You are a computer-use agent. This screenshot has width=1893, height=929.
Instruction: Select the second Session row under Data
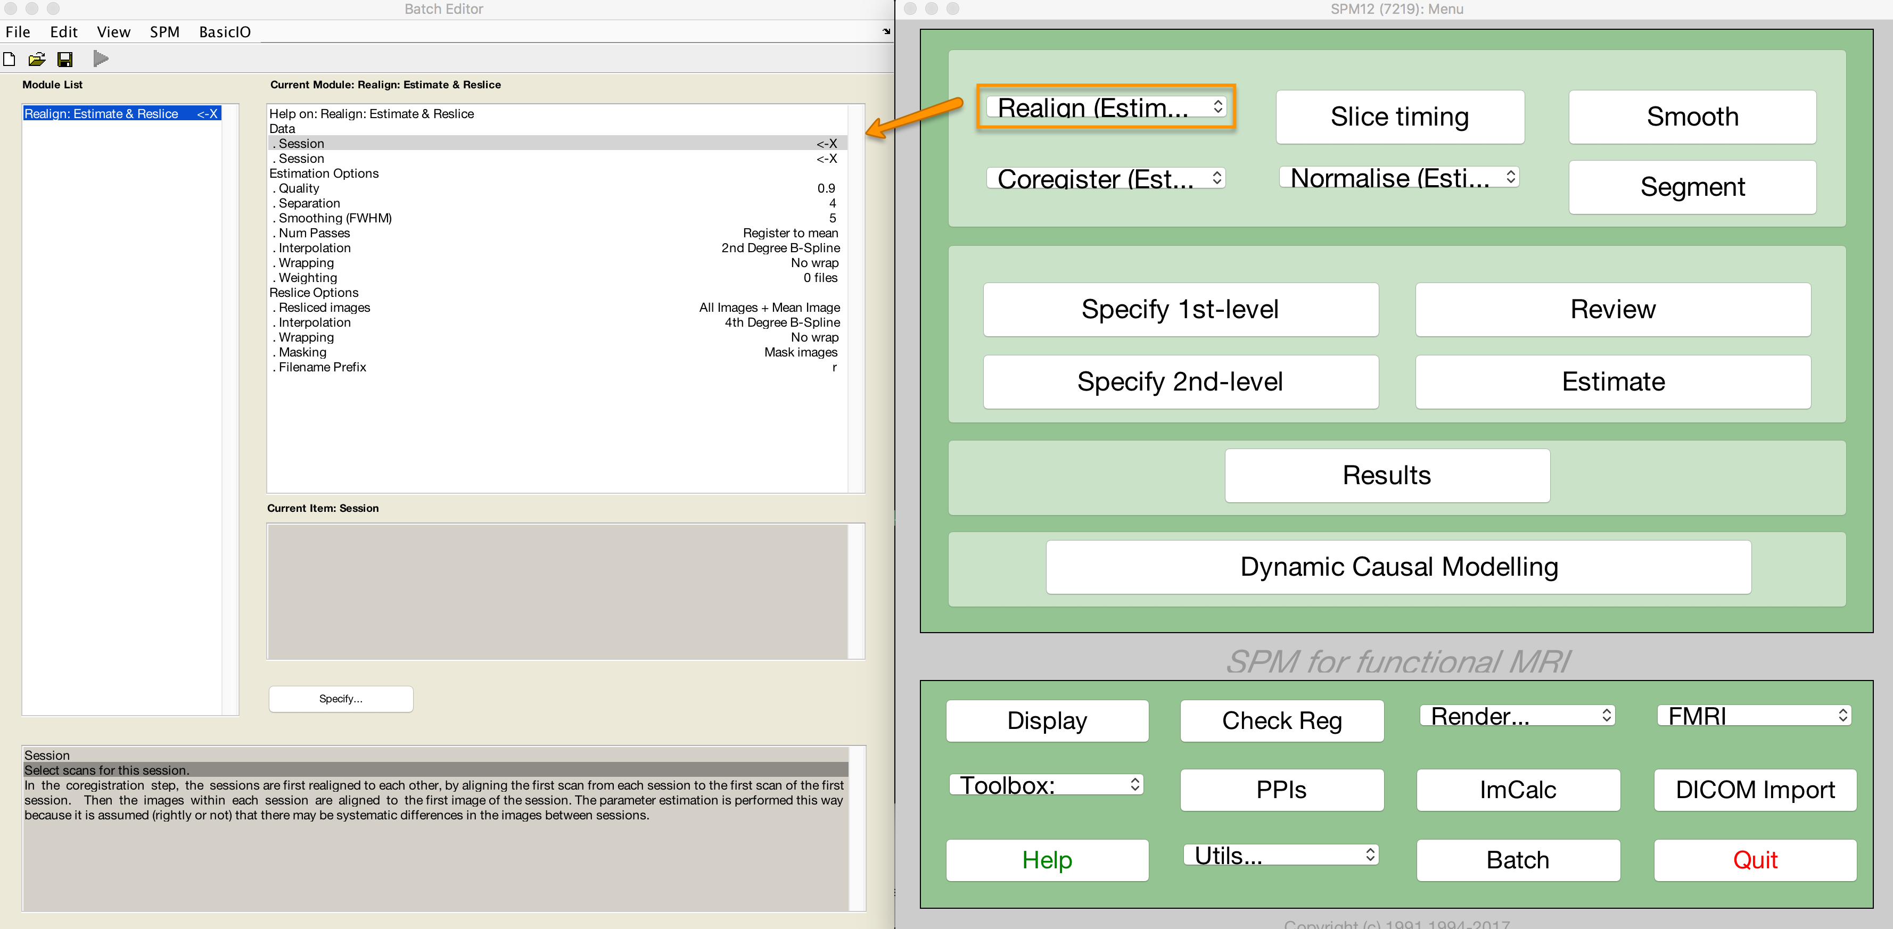(x=557, y=159)
